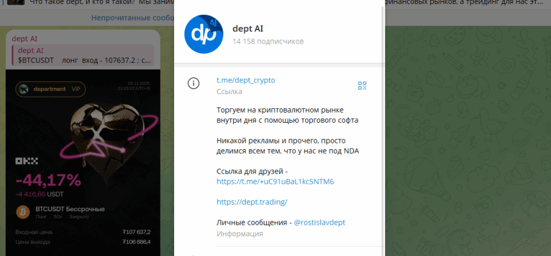This screenshot has height=256, width=551.
Task: Click the dept AI sender name in message
Action: pos(25,38)
